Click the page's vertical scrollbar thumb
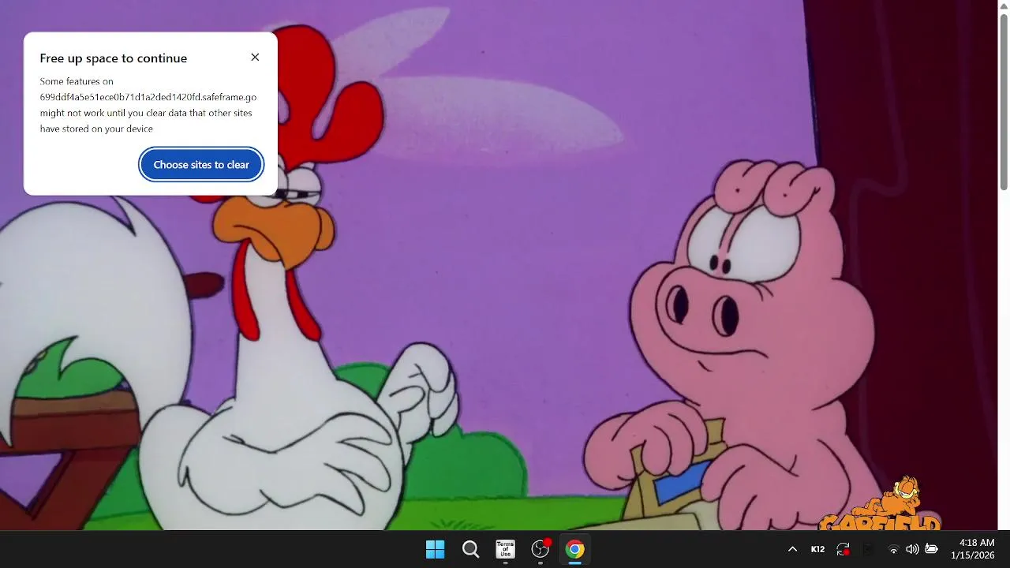1010x568 pixels. 1004,101
